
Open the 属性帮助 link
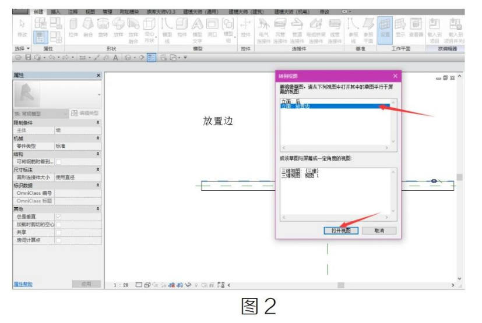(x=23, y=285)
